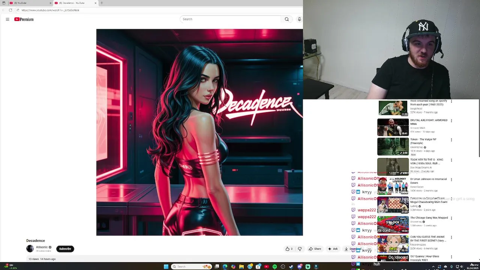Screen dimensions: 480x270
Task: Open options for Dr Umar Johnson video
Action: (x=451, y=180)
